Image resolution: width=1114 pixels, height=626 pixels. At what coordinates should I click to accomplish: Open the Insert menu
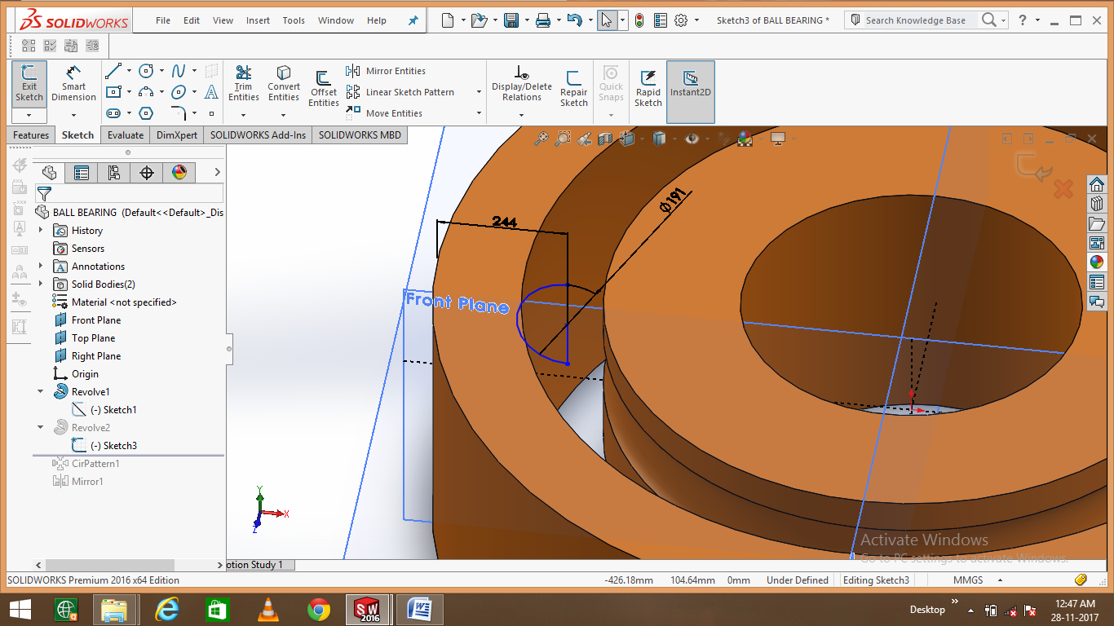[x=258, y=20]
